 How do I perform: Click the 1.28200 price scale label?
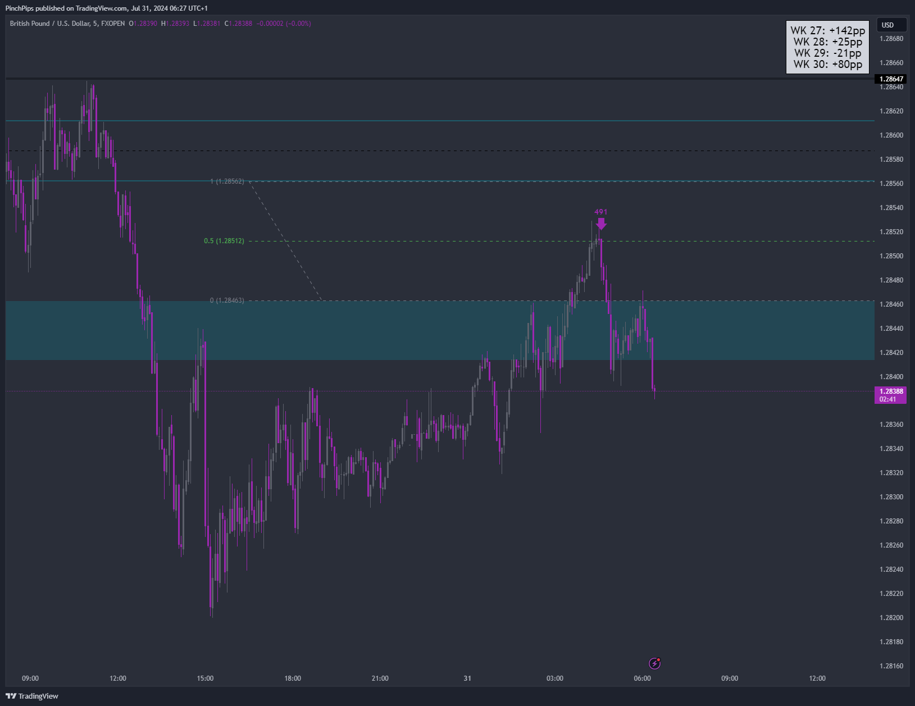(891, 618)
